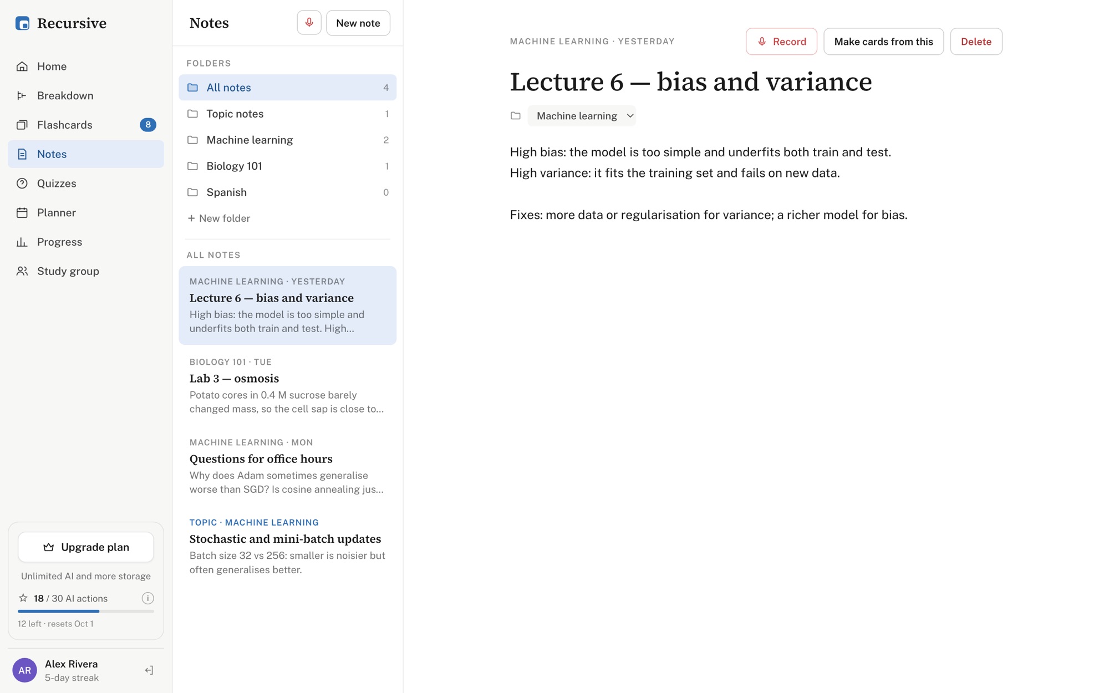This screenshot has height=693, width=1109.
Task: Click the 'Fixes: more data' line
Action: (x=709, y=215)
